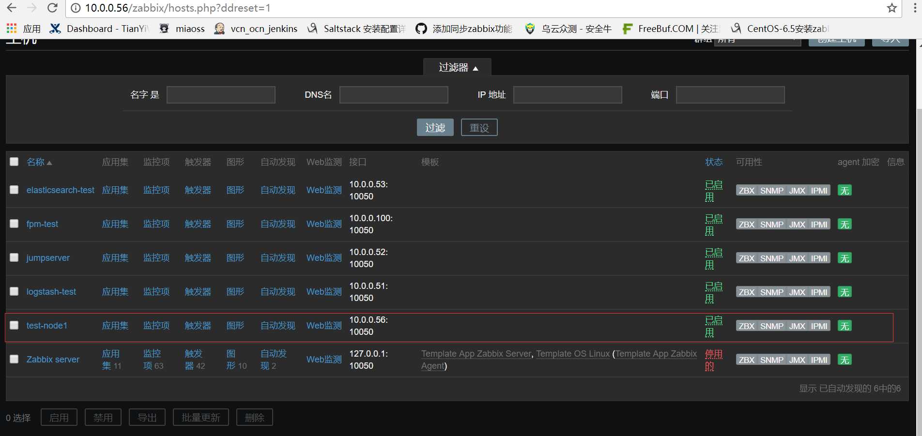The image size is (922, 436).
Task: Reload the page with refresh icon
Action: coord(52,8)
